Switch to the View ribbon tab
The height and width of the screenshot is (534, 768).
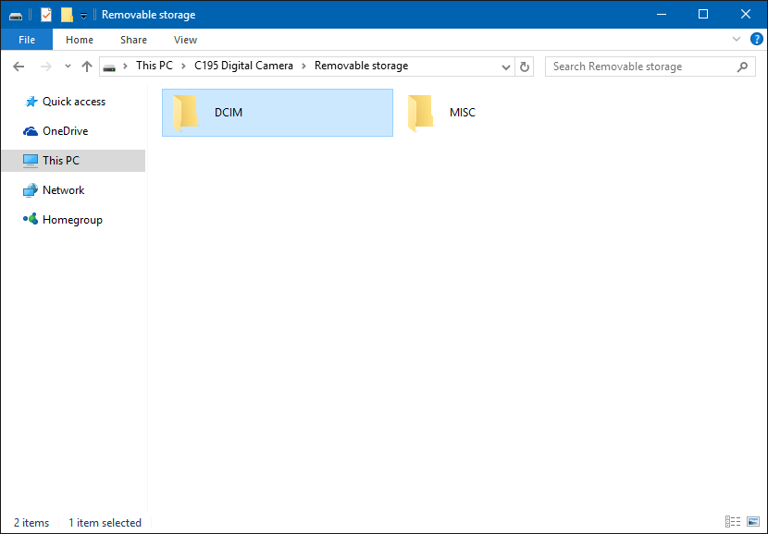tap(185, 40)
